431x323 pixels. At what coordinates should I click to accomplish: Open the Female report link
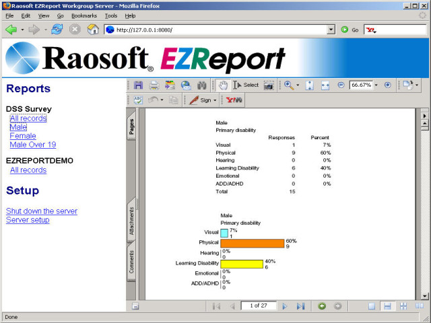pos(23,136)
